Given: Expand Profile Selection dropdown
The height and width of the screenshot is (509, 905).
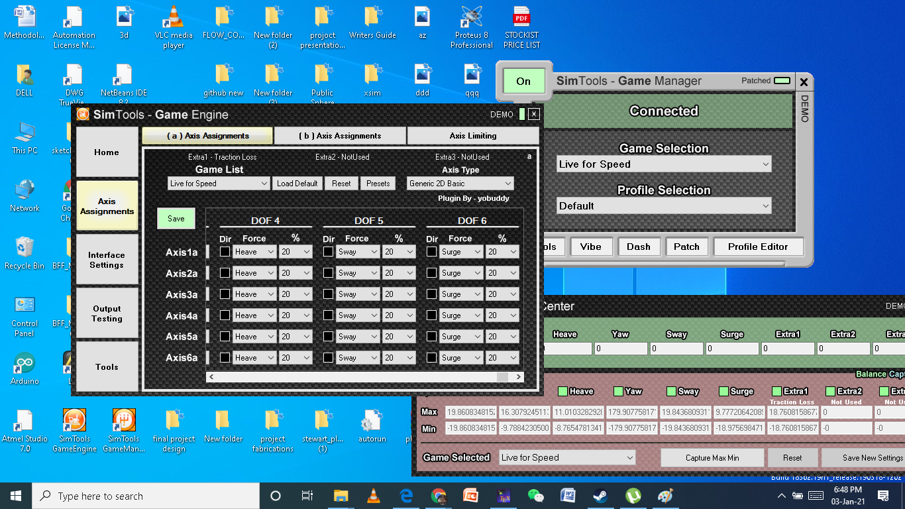Looking at the screenshot, I should point(664,206).
